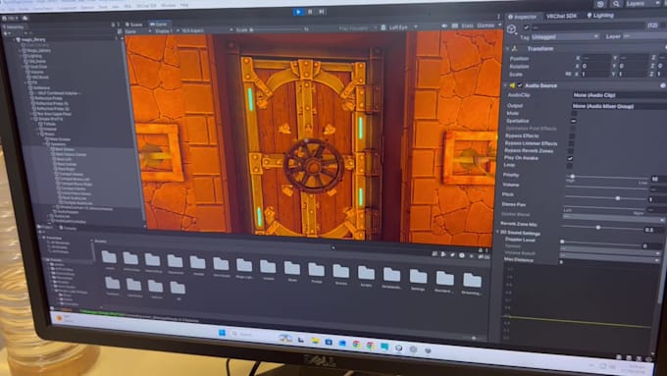Uncheck Play On Awake
The width and height of the screenshot is (667, 376).
[570, 158]
